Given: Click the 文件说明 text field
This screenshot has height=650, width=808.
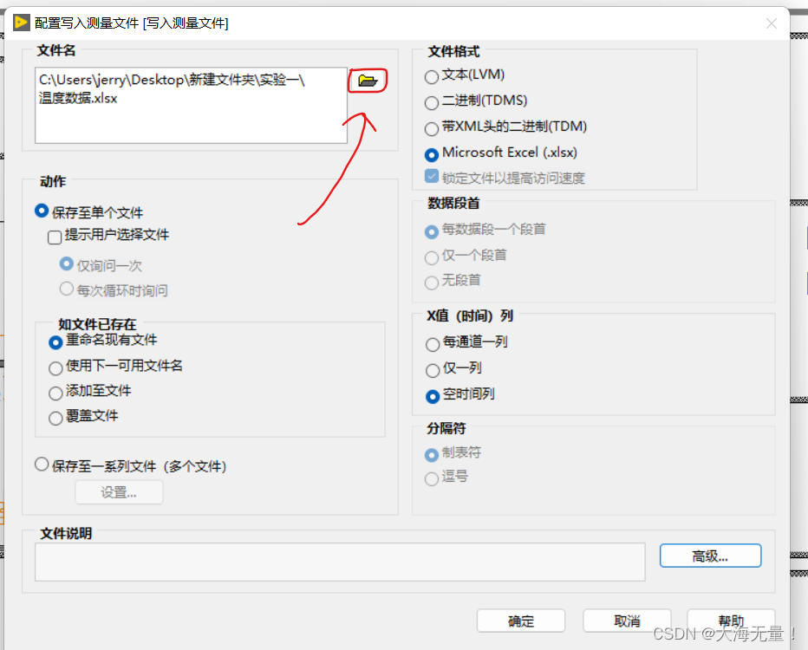Looking at the screenshot, I should (340, 562).
